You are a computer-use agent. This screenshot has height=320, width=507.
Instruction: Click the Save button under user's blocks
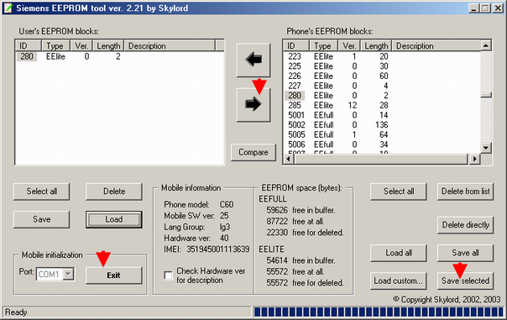42,219
